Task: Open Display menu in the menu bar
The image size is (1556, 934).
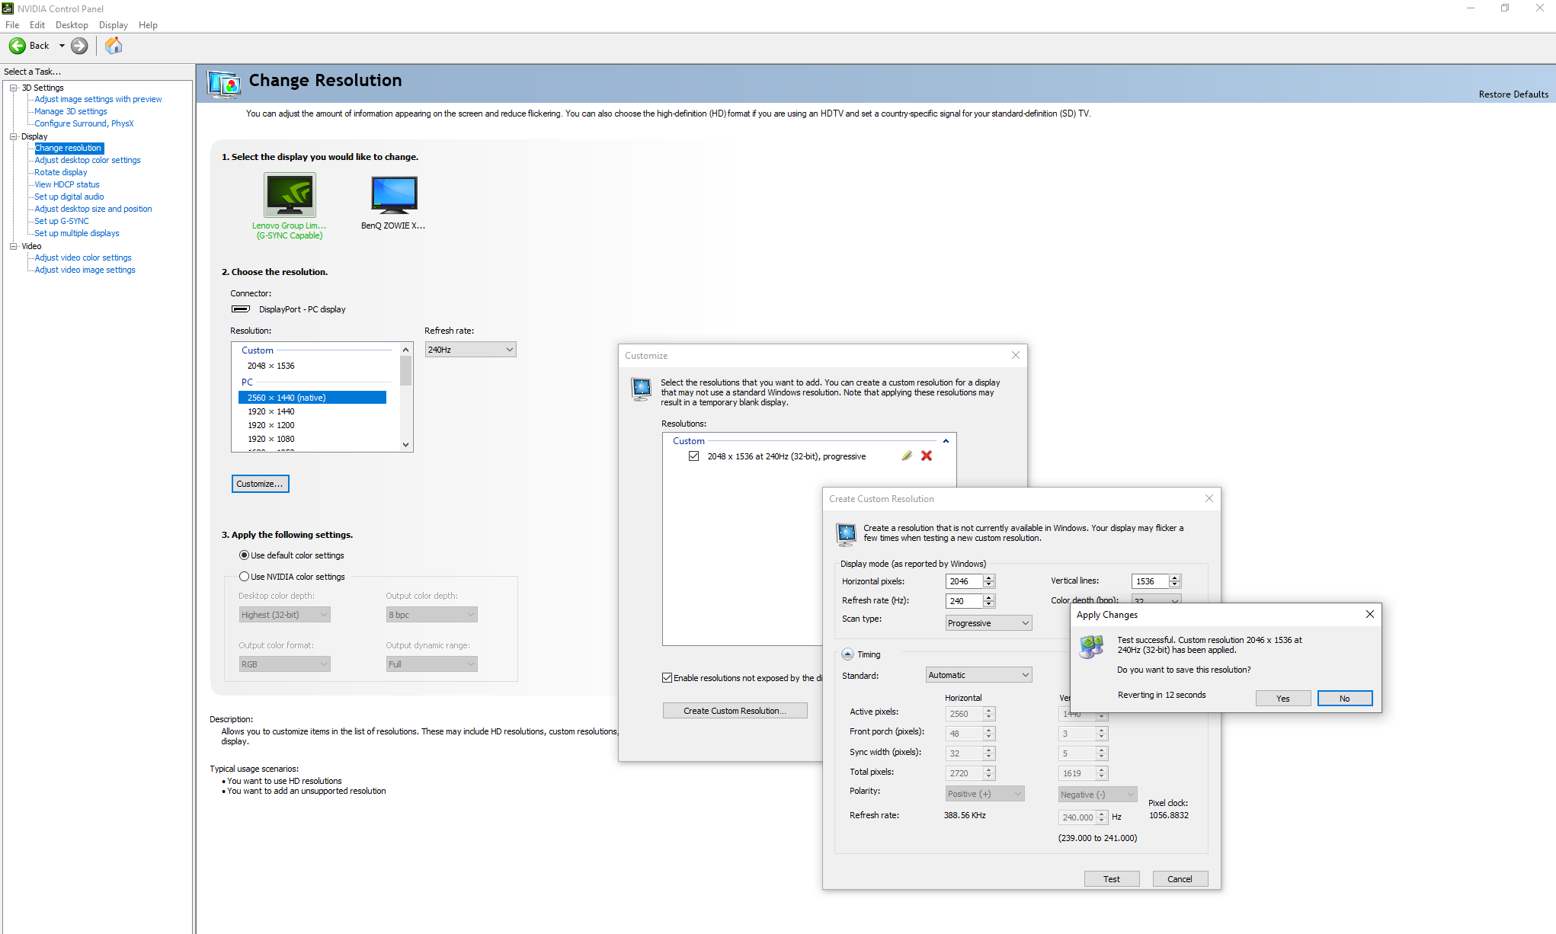Action: tap(114, 24)
